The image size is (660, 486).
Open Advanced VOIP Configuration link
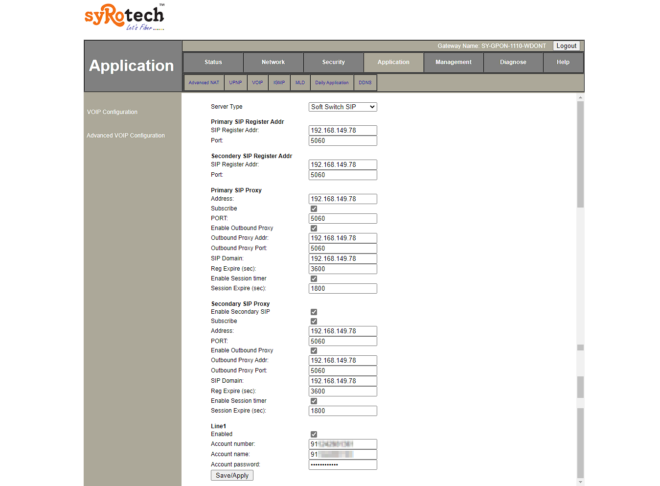[126, 136]
